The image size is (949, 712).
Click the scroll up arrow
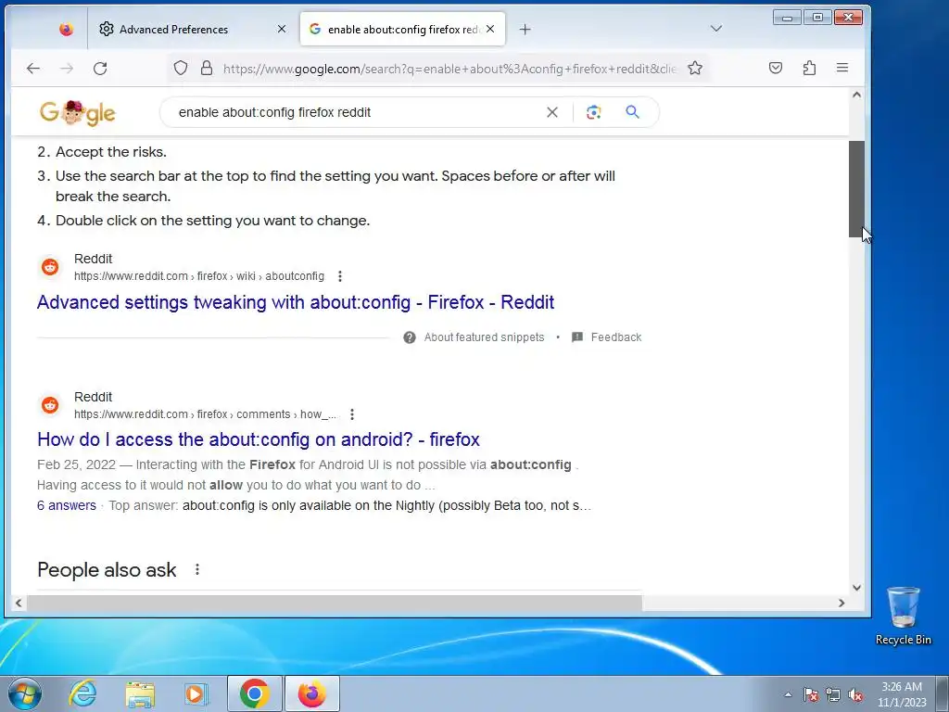pyautogui.click(x=856, y=95)
